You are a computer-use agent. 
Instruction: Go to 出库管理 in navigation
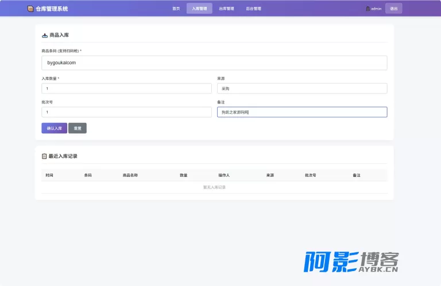point(226,9)
